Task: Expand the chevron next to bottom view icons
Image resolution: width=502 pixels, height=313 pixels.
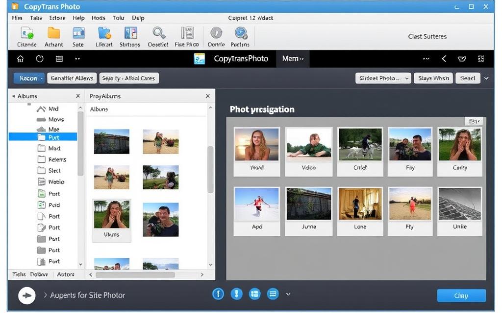Action: tap(288, 294)
